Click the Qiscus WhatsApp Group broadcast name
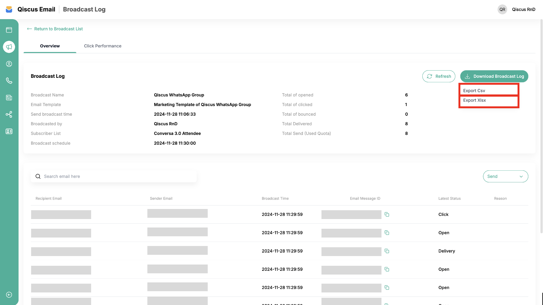Image resolution: width=543 pixels, height=305 pixels. (179, 95)
